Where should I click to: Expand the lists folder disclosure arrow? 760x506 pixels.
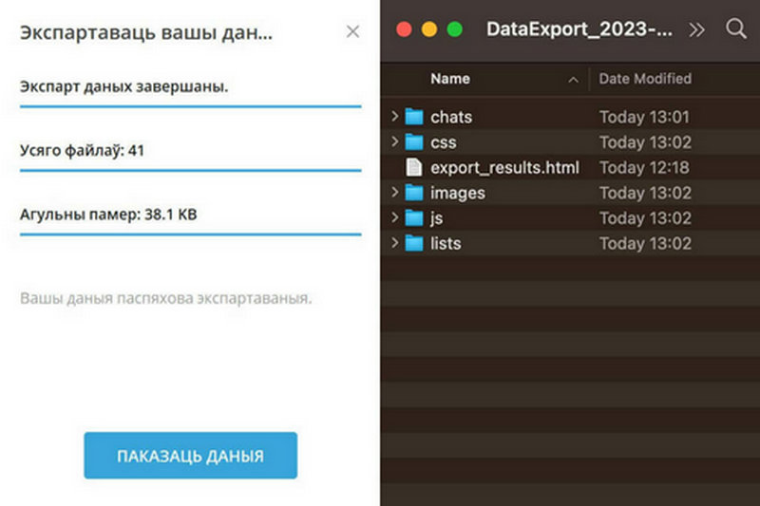click(x=395, y=243)
